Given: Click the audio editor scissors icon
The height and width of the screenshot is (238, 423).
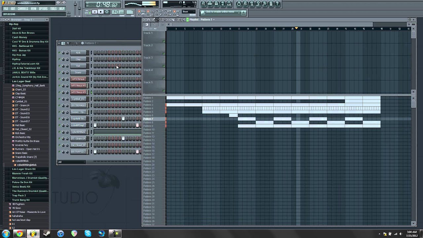Looking at the screenshot, I should [x=258, y=4].
